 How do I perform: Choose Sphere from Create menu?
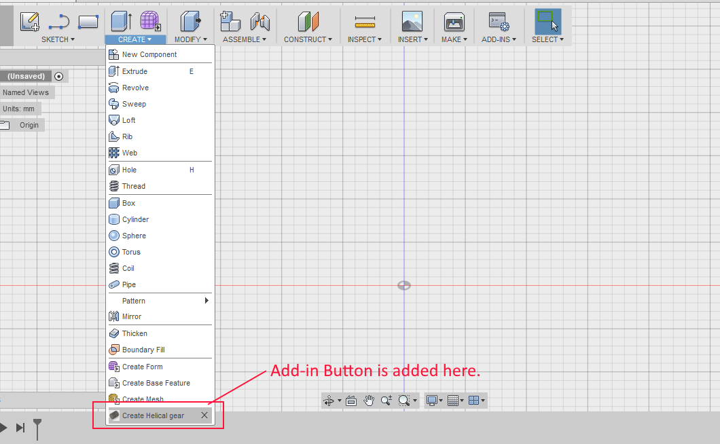pos(160,236)
